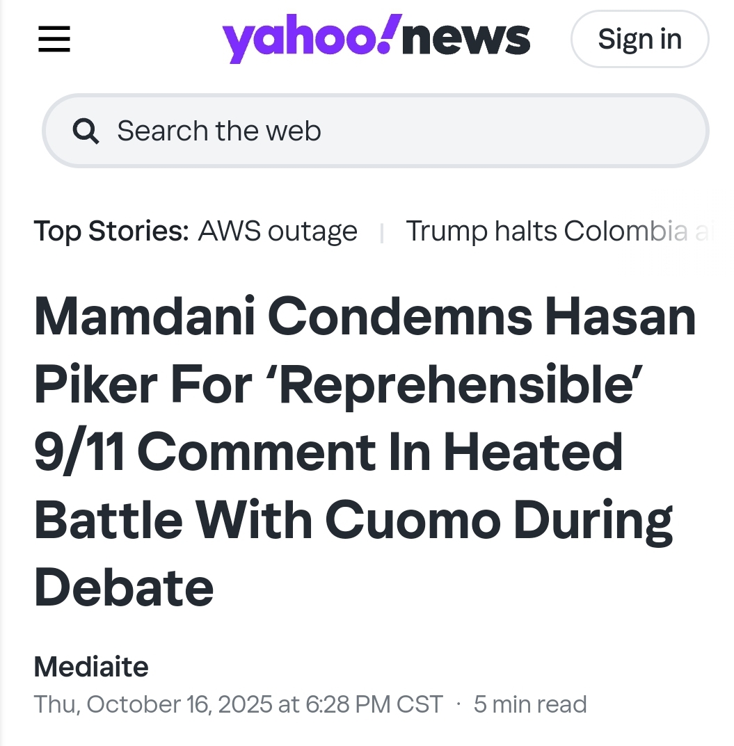The image size is (734, 746).
Task: Click the article date 'Thu, October 16, 2025'
Action: coord(153,704)
